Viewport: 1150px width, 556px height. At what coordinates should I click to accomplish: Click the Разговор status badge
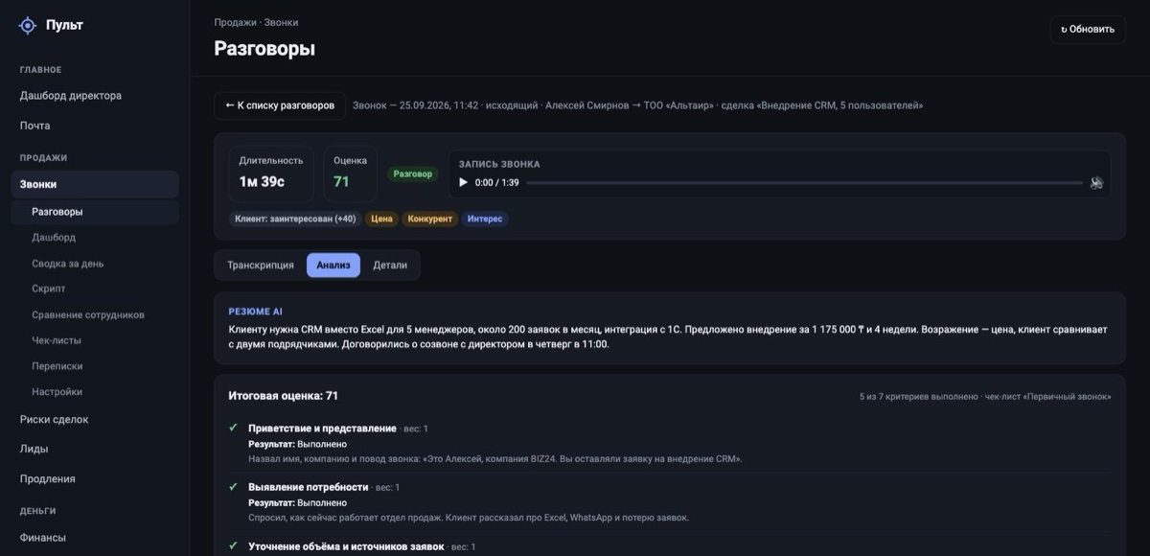click(412, 174)
